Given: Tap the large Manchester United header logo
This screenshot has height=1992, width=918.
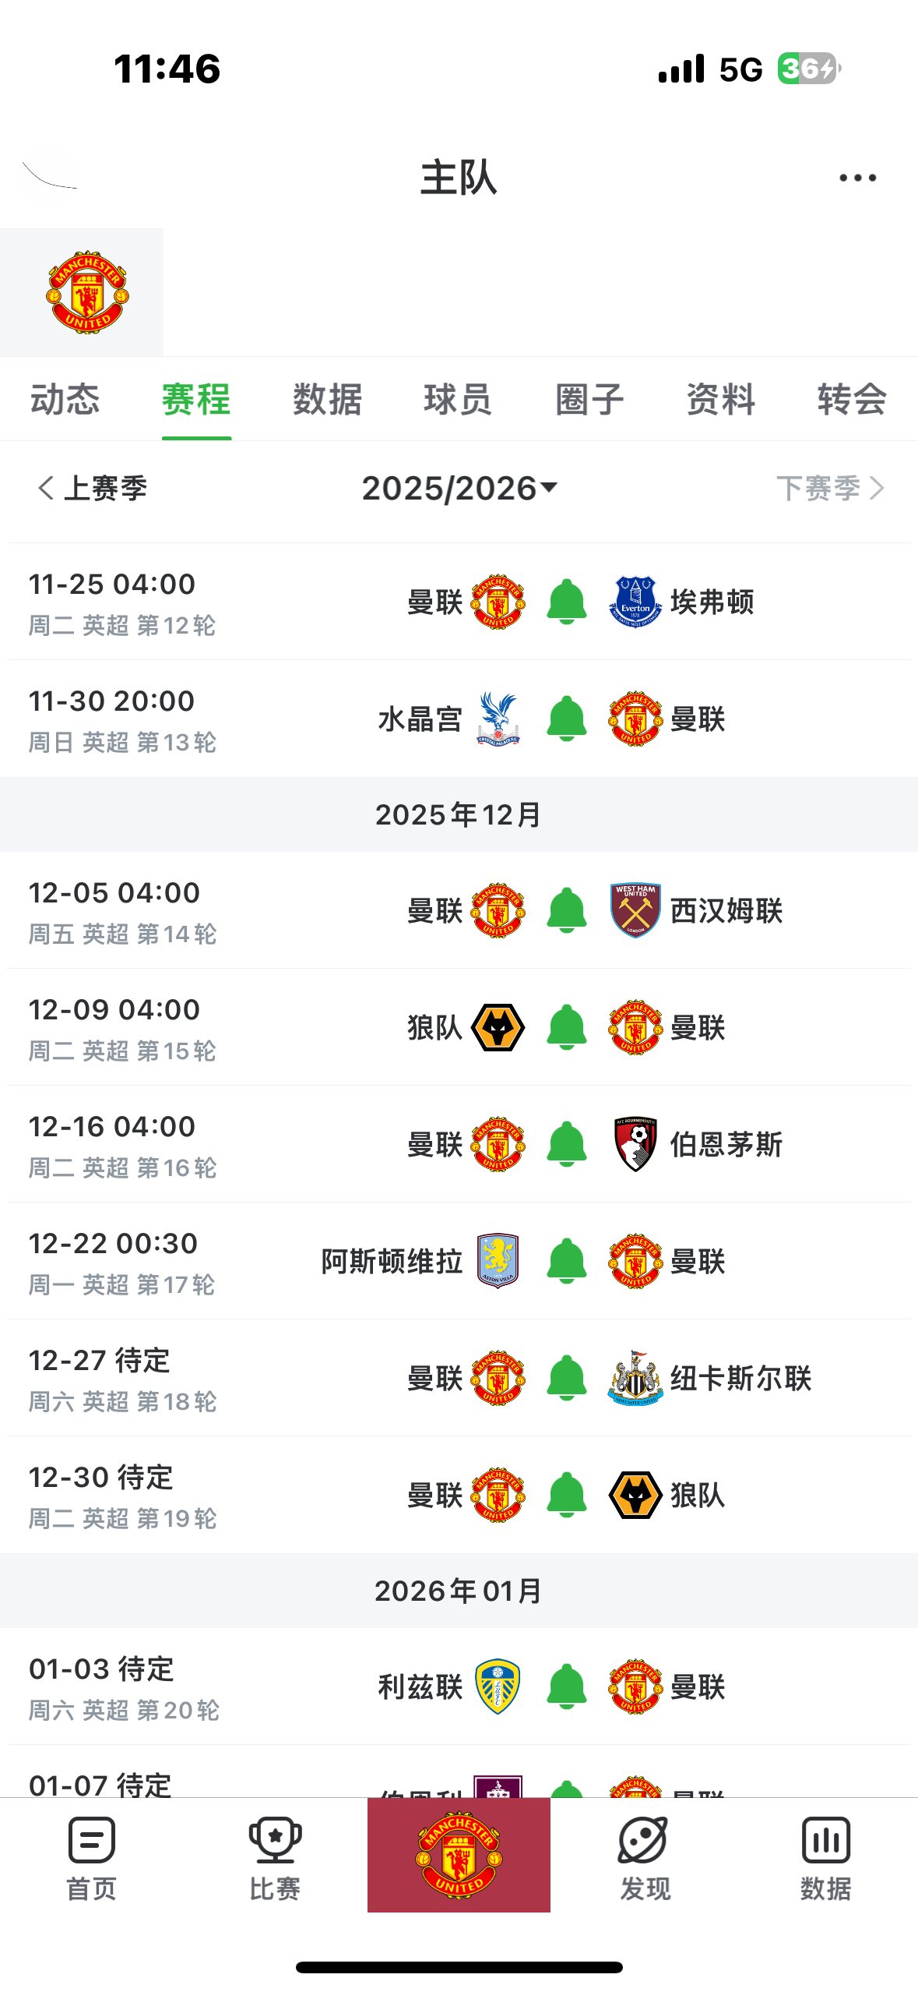Looking at the screenshot, I should click(x=87, y=292).
